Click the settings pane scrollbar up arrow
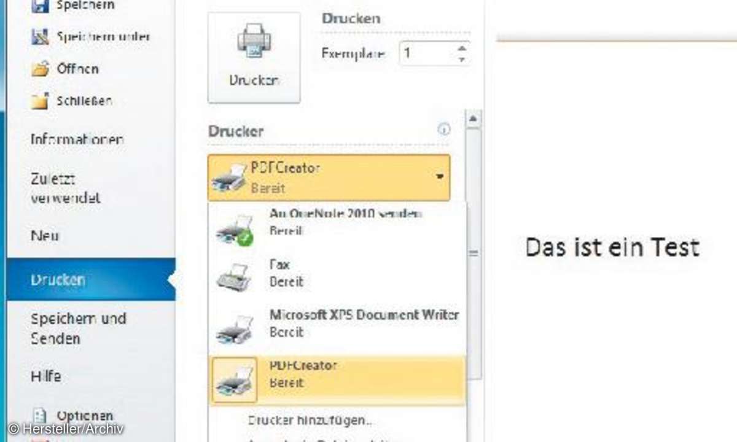This screenshot has width=737, height=442. tap(474, 118)
